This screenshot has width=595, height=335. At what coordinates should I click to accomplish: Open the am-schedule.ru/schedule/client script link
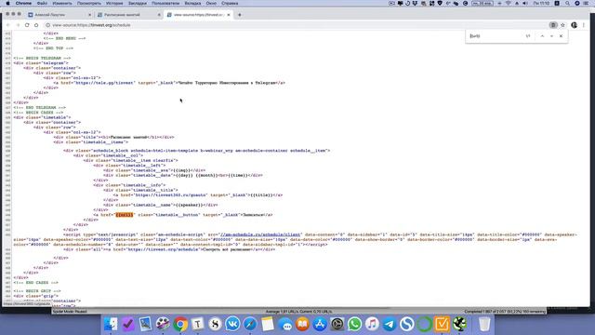260,234
